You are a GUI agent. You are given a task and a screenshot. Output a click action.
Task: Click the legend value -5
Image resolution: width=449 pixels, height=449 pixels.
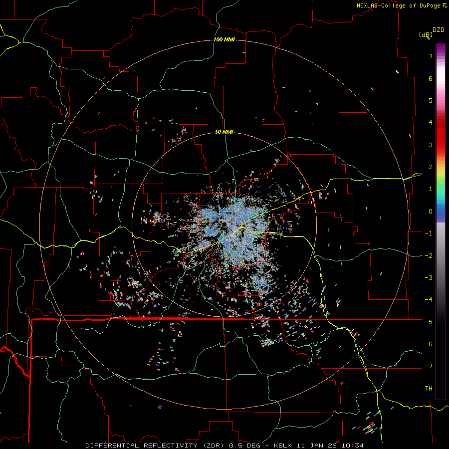[429, 322]
